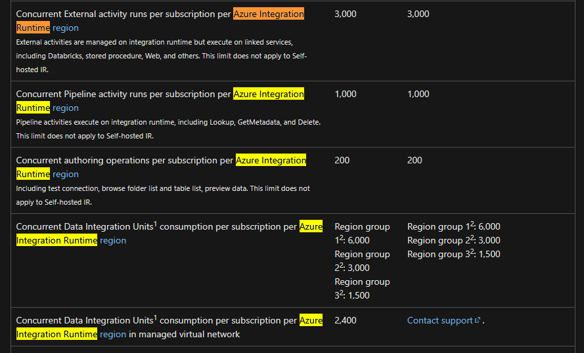The width and height of the screenshot is (584, 353).
Task: Select 'Concurrent External activity runs per subscription per' text
Action: 124,14
